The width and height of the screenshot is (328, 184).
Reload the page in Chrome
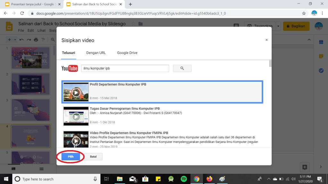pyautogui.click(x=22, y=13)
